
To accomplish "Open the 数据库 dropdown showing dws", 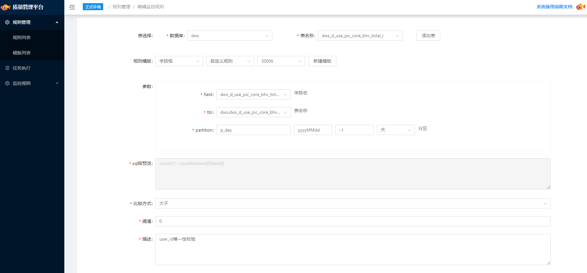I will click(230, 36).
